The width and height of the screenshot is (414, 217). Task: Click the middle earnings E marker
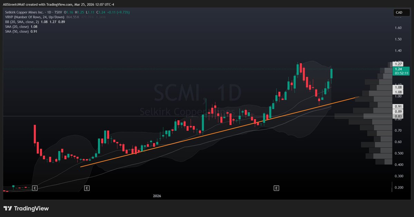pyautogui.click(x=87, y=188)
